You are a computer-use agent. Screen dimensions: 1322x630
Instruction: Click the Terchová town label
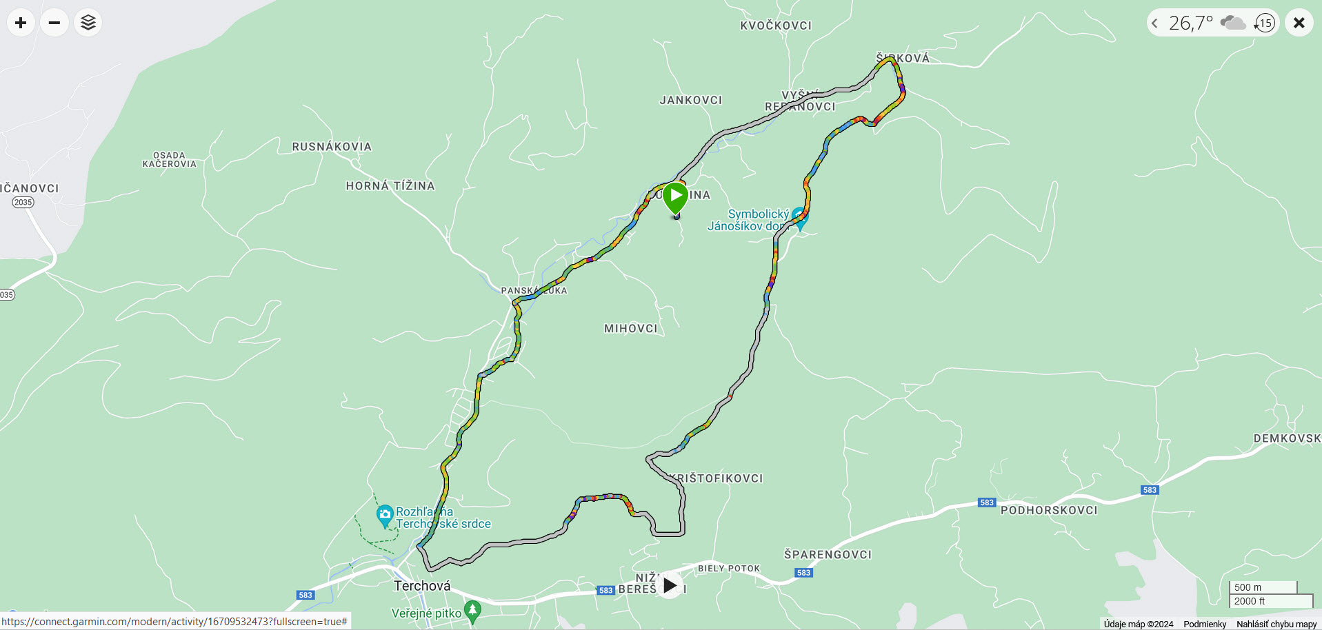[x=422, y=586]
